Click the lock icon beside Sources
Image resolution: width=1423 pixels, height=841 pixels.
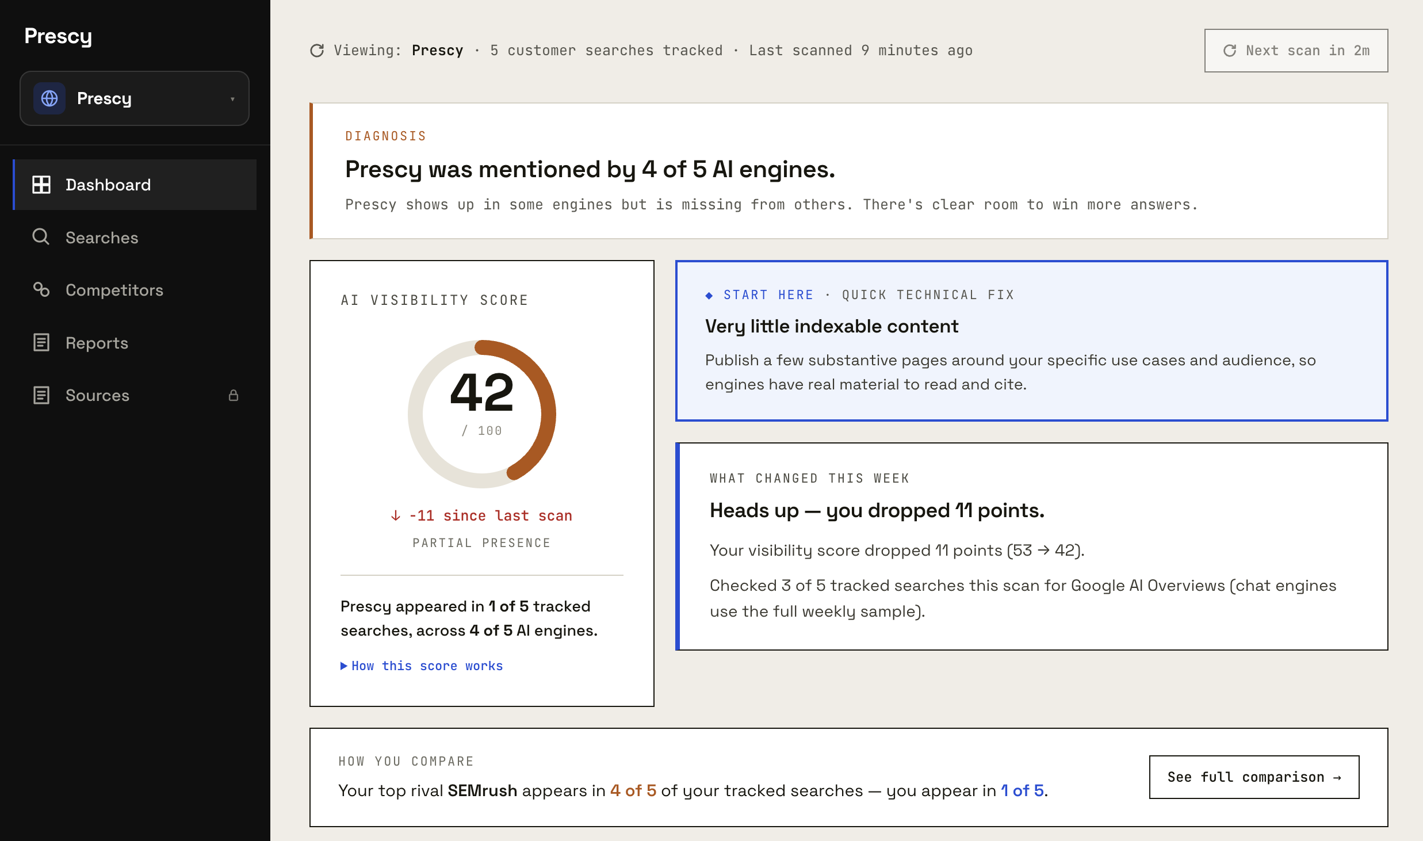[234, 395]
